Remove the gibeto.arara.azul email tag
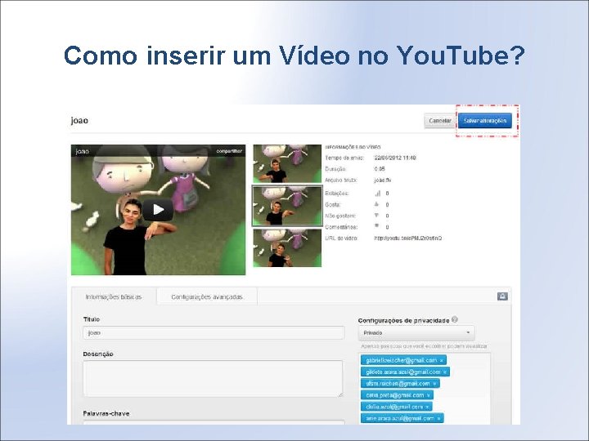Viewport: 589px width, 441px height. (445, 372)
